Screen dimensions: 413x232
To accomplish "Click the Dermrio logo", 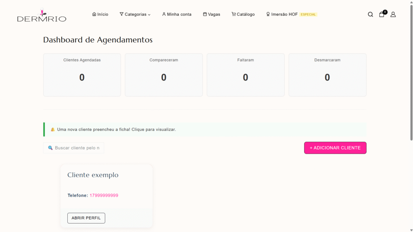I will 42,15.
